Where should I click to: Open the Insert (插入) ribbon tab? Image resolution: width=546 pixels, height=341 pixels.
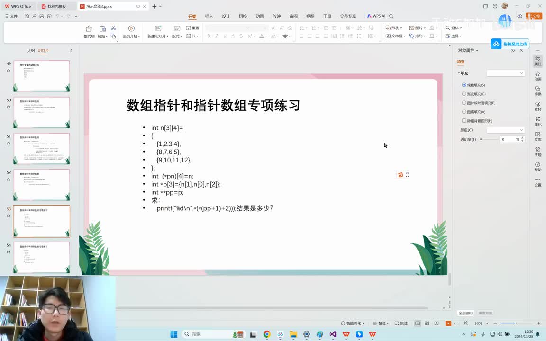point(209,16)
